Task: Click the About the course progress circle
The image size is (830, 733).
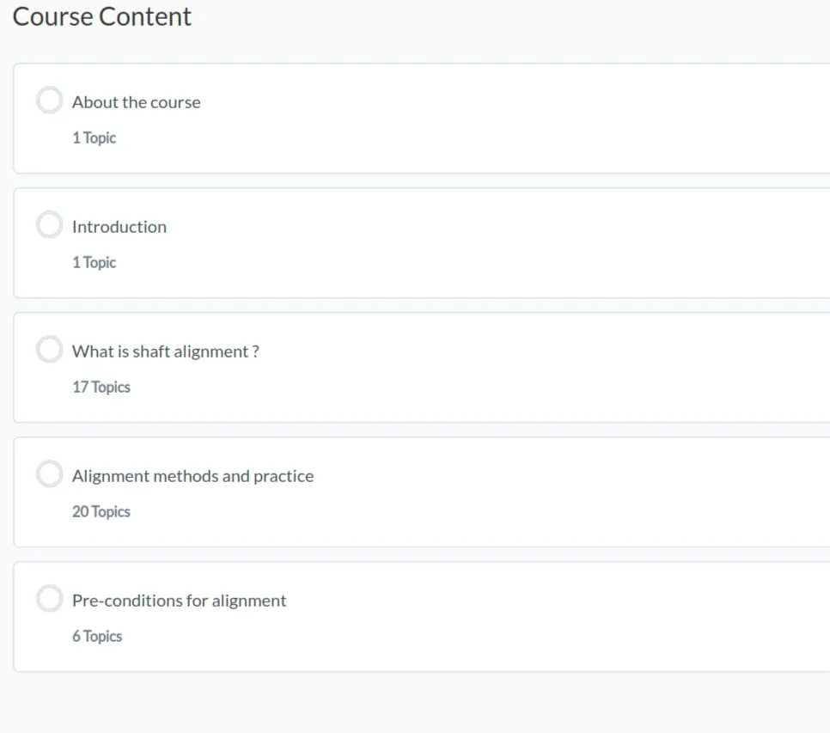Action: pos(49,100)
